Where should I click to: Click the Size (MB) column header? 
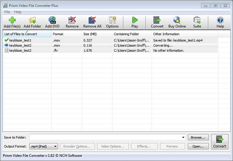[97, 34]
